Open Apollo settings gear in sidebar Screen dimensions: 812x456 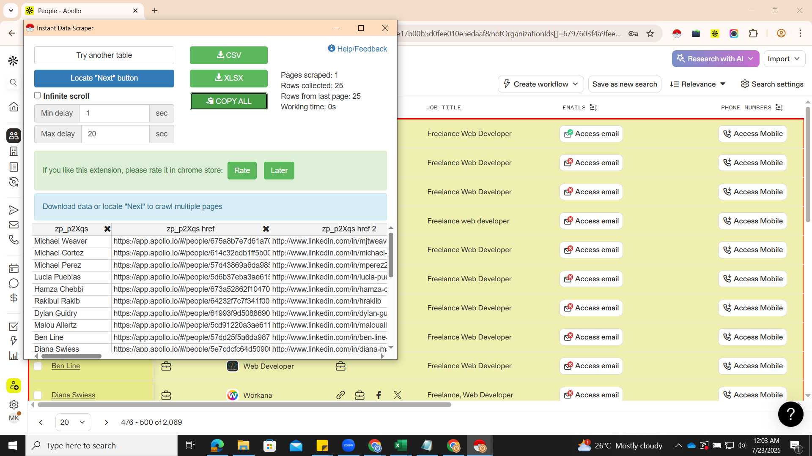click(14, 404)
